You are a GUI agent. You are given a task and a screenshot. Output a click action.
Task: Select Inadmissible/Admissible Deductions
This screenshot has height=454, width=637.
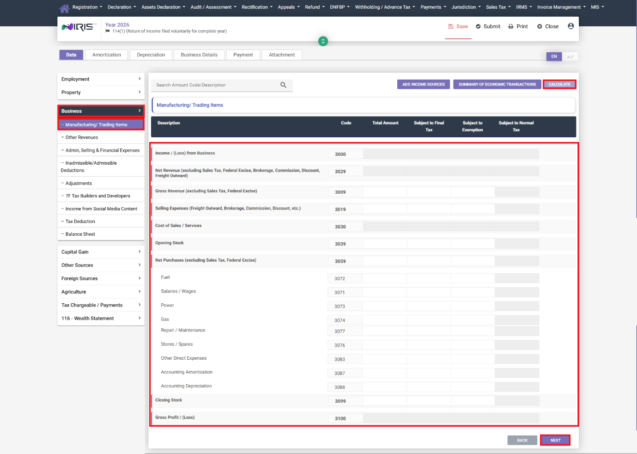click(x=101, y=166)
